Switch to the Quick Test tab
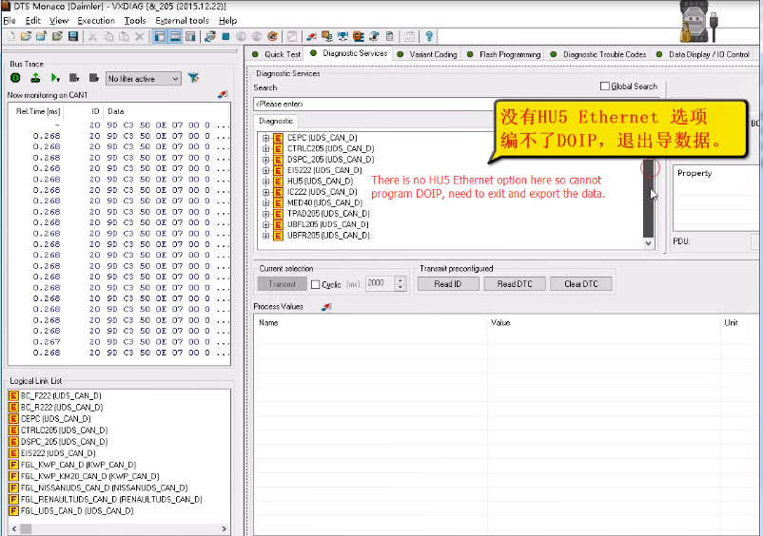The width and height of the screenshot is (763, 536). point(277,54)
